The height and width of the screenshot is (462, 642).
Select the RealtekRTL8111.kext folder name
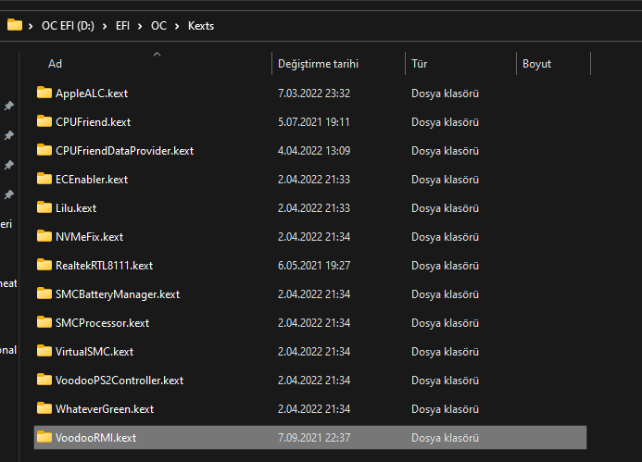(x=104, y=265)
